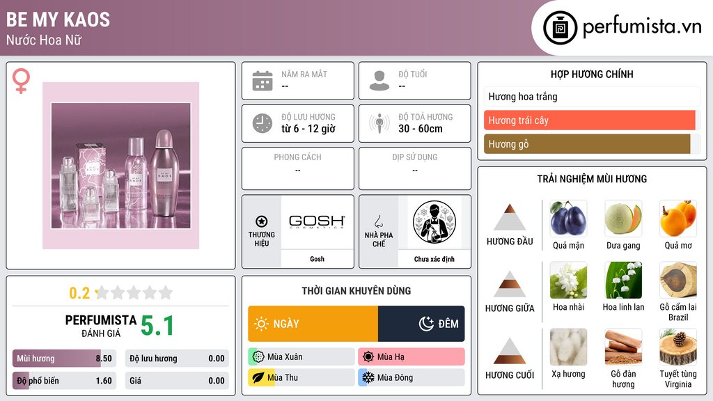Screen dimensions: 713x401
Task: Select the Hoa linh lan note image
Action: click(623, 280)
